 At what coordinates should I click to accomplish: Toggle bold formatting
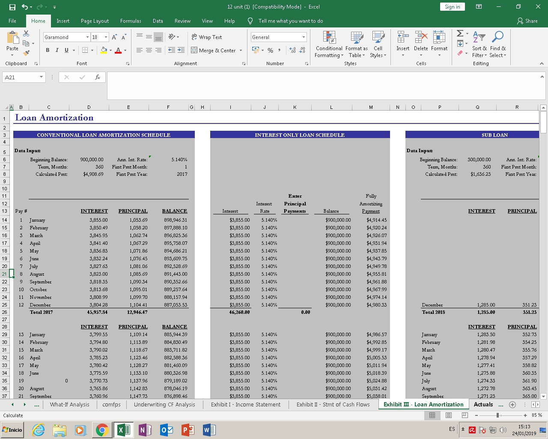pos(48,50)
